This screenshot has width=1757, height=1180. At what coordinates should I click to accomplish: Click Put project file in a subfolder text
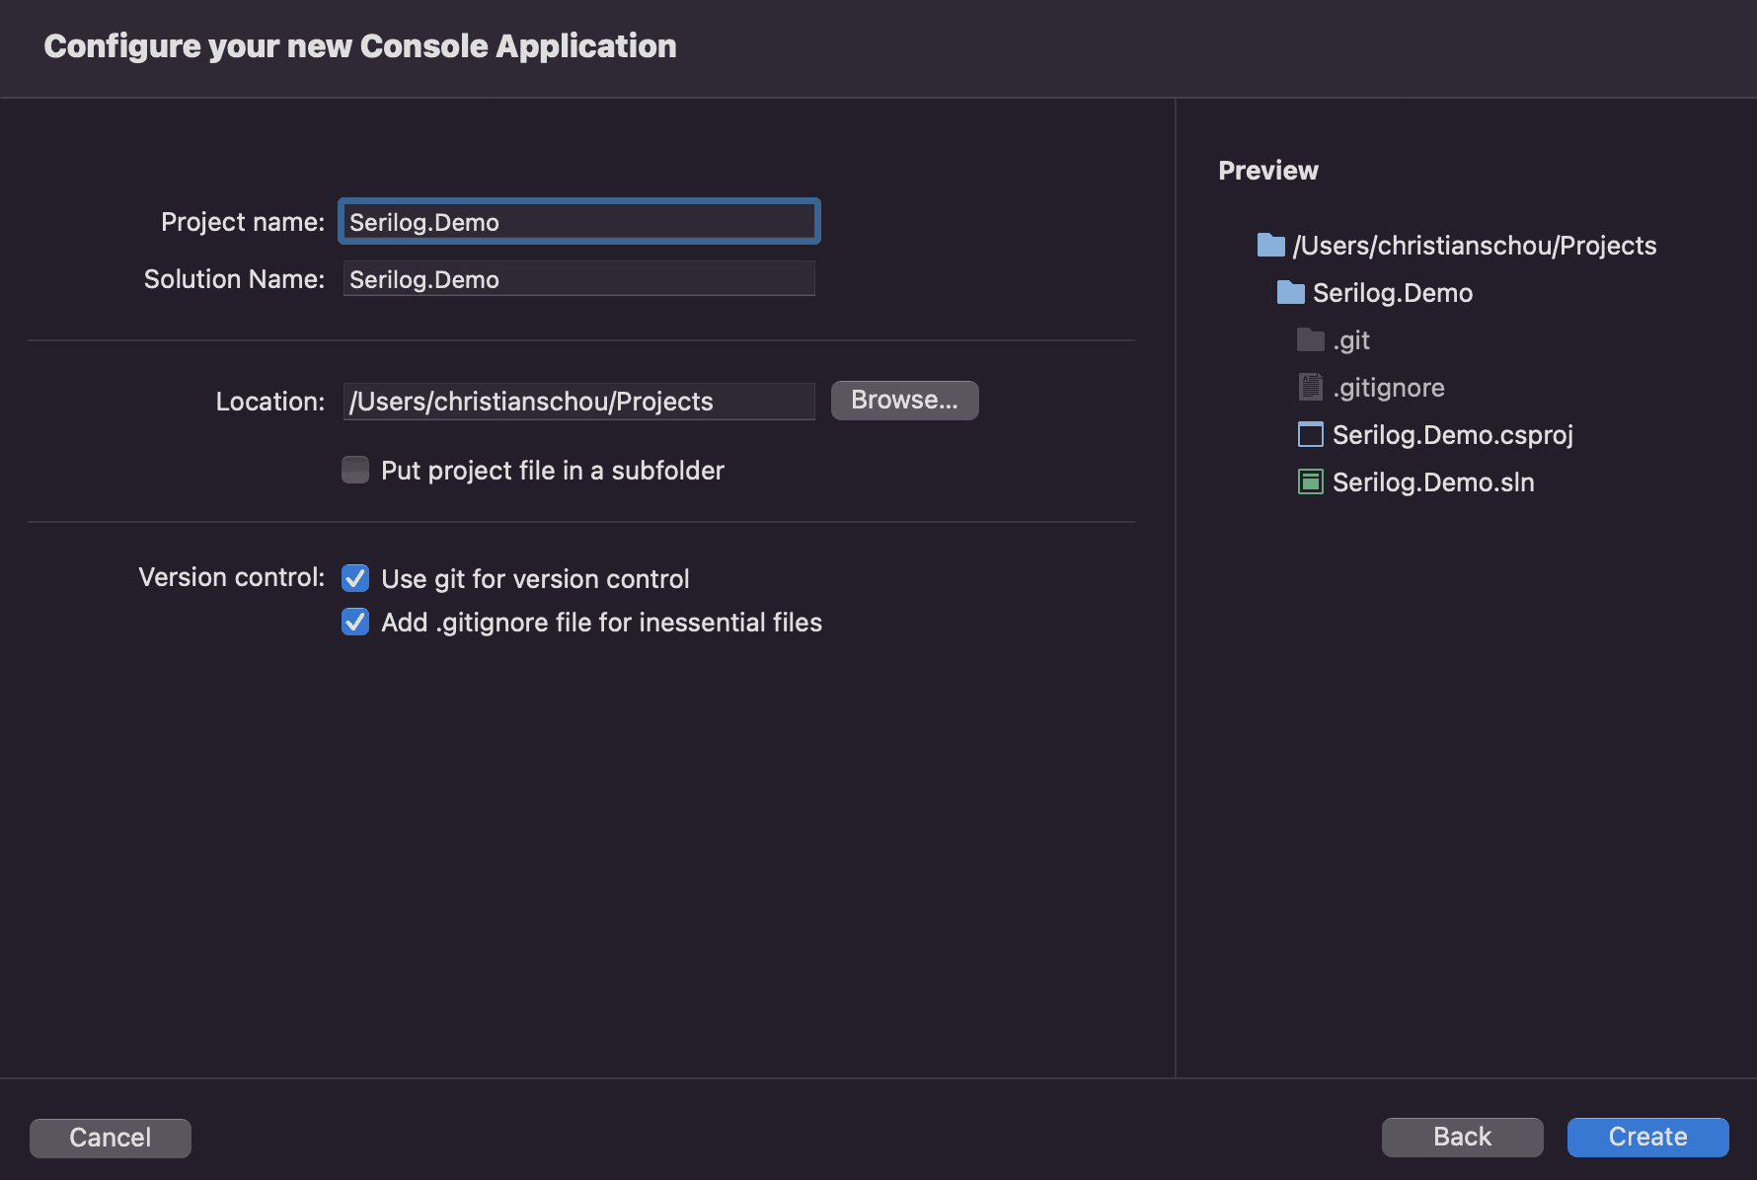click(x=553, y=471)
